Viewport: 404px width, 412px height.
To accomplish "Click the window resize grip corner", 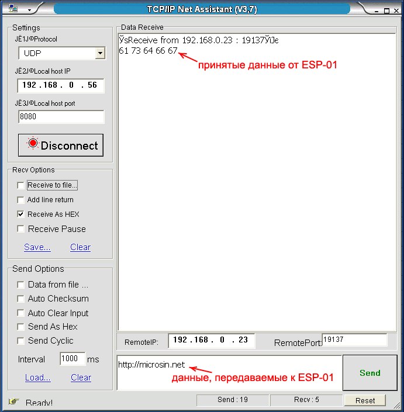I will [x=398, y=405].
